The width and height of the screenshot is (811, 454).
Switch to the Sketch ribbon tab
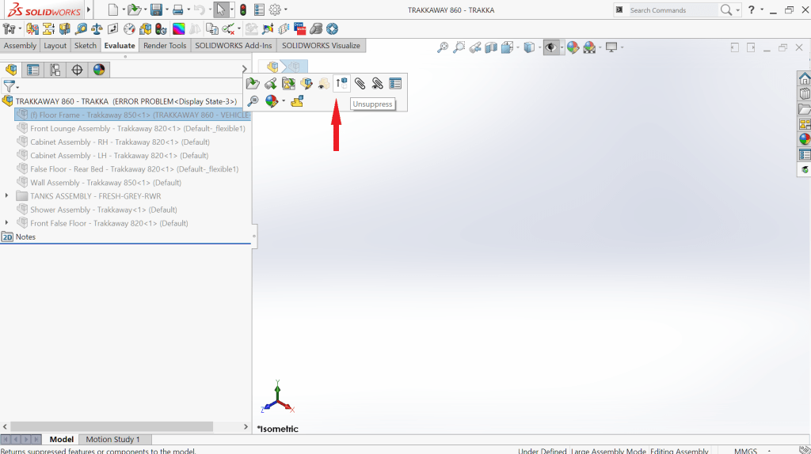(85, 45)
